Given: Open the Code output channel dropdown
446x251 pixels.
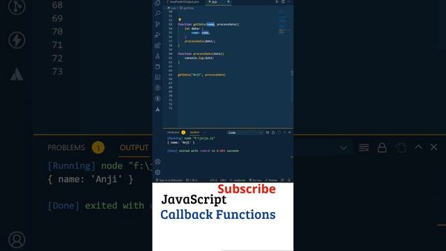Looking at the screenshot, I should [245, 132].
